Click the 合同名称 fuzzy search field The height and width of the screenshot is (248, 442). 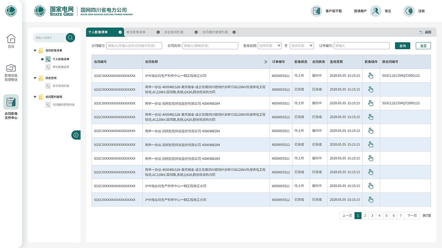210,45
